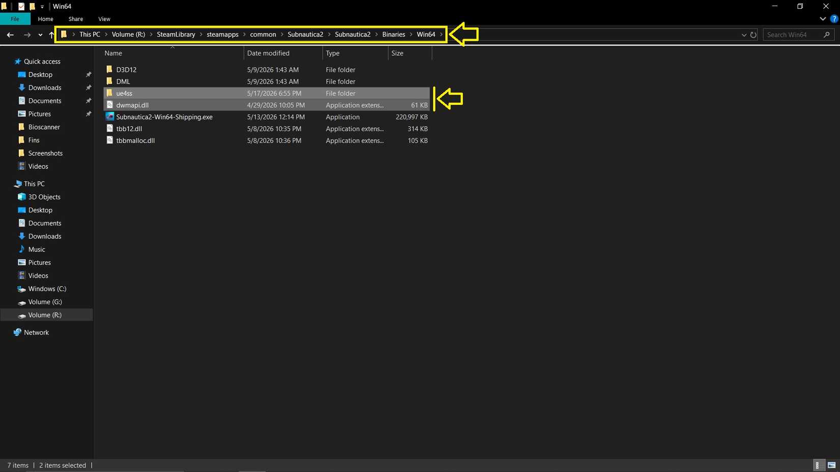
Task: Open Documents listed under Quick access
Action: pyautogui.click(x=45, y=101)
